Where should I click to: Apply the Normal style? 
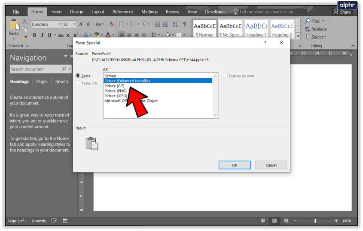pyautogui.click(x=204, y=29)
